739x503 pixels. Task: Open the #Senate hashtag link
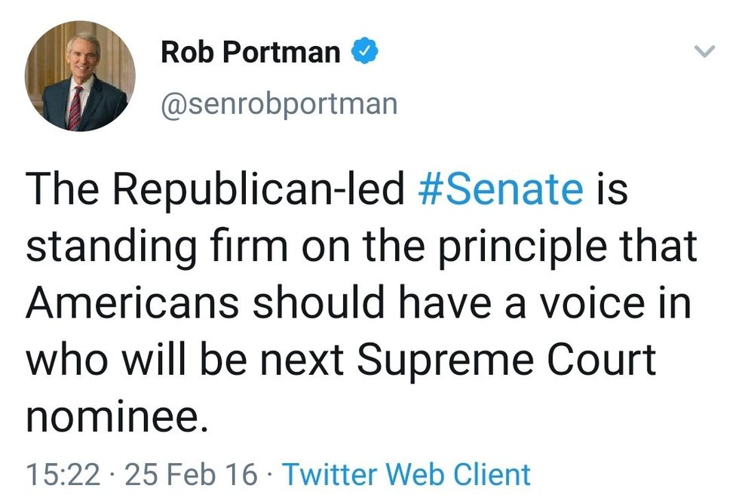pos(500,189)
